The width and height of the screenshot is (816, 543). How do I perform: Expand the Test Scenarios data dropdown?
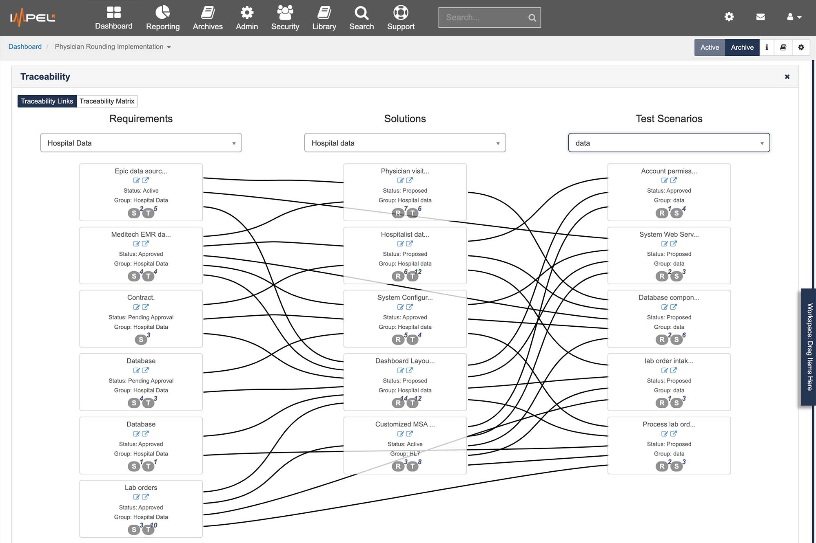coord(761,143)
